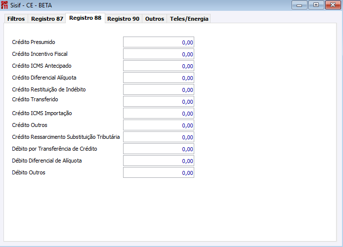Click the 'Crédito ICMS Antecipado' label
The width and height of the screenshot is (343, 247).
[42, 66]
